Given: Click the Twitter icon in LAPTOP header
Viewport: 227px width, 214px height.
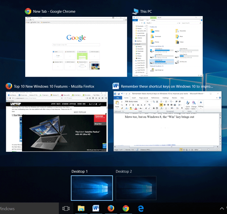Looking at the screenshot, I should [96, 104].
